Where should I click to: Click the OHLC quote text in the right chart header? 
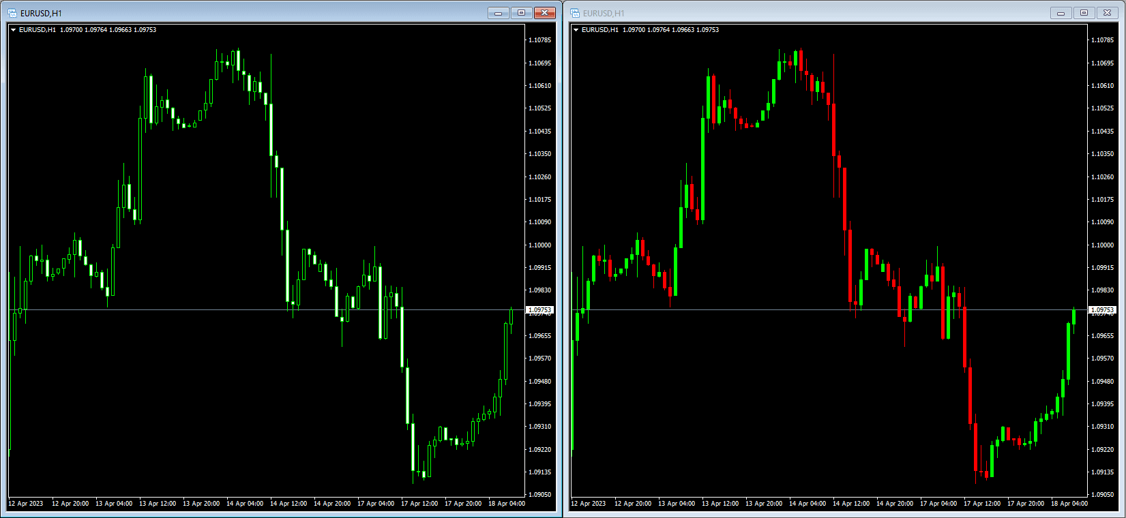tap(670, 30)
